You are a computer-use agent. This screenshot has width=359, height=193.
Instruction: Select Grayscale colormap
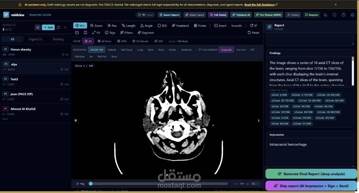click(x=226, y=50)
